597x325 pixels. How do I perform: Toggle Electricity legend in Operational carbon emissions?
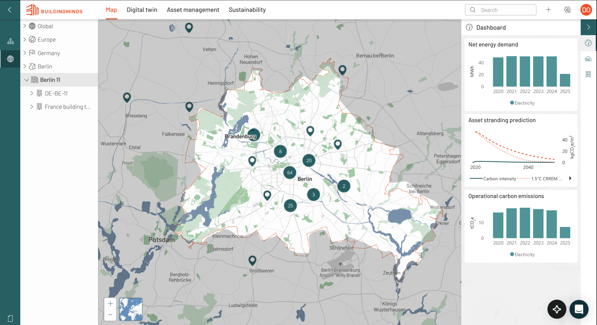pos(522,254)
